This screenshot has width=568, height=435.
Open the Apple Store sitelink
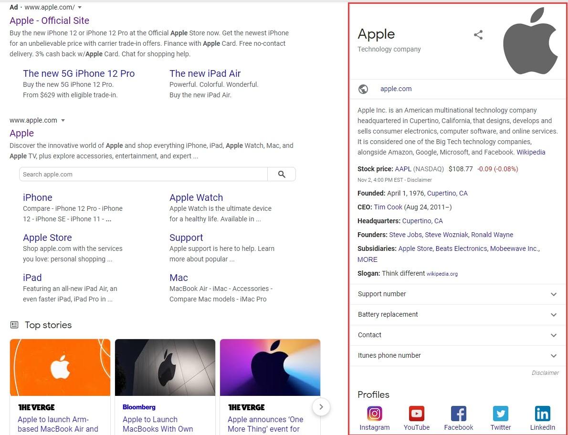[x=47, y=238]
